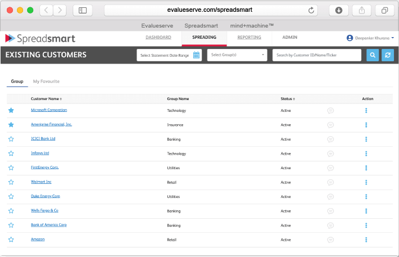Open the mind+machine favorites bar link

click(x=252, y=26)
